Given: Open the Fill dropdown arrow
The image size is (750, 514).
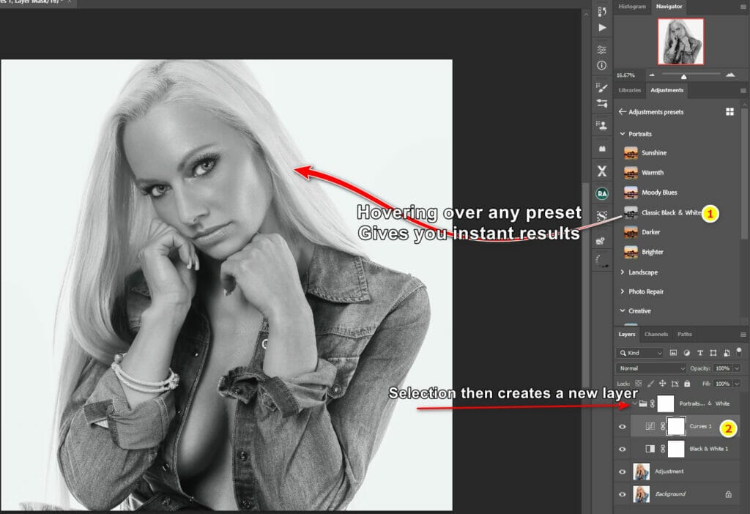Looking at the screenshot, I should (x=737, y=384).
